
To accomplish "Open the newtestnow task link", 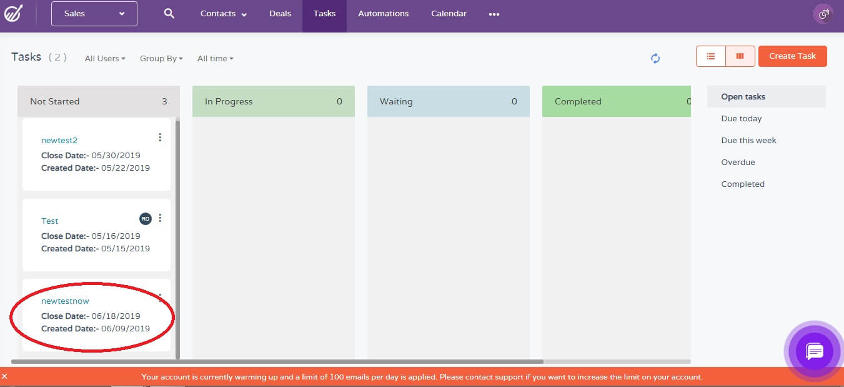I will pos(65,301).
